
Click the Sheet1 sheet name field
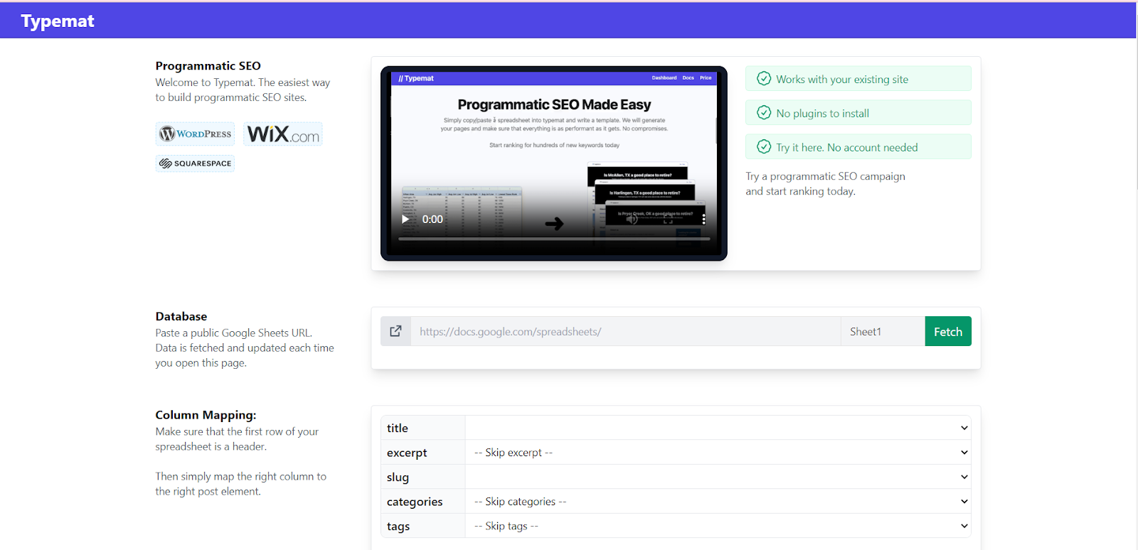pyautogui.click(x=883, y=331)
